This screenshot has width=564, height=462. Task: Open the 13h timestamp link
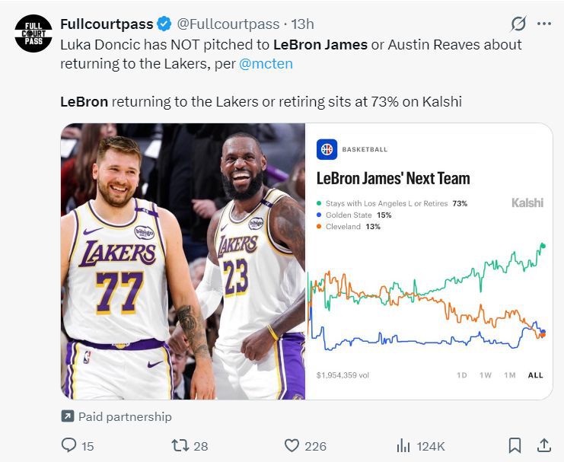click(x=302, y=24)
